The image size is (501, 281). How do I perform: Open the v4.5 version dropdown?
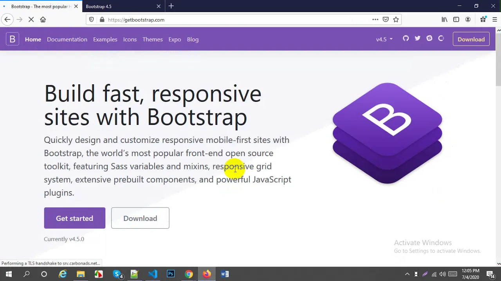click(384, 39)
